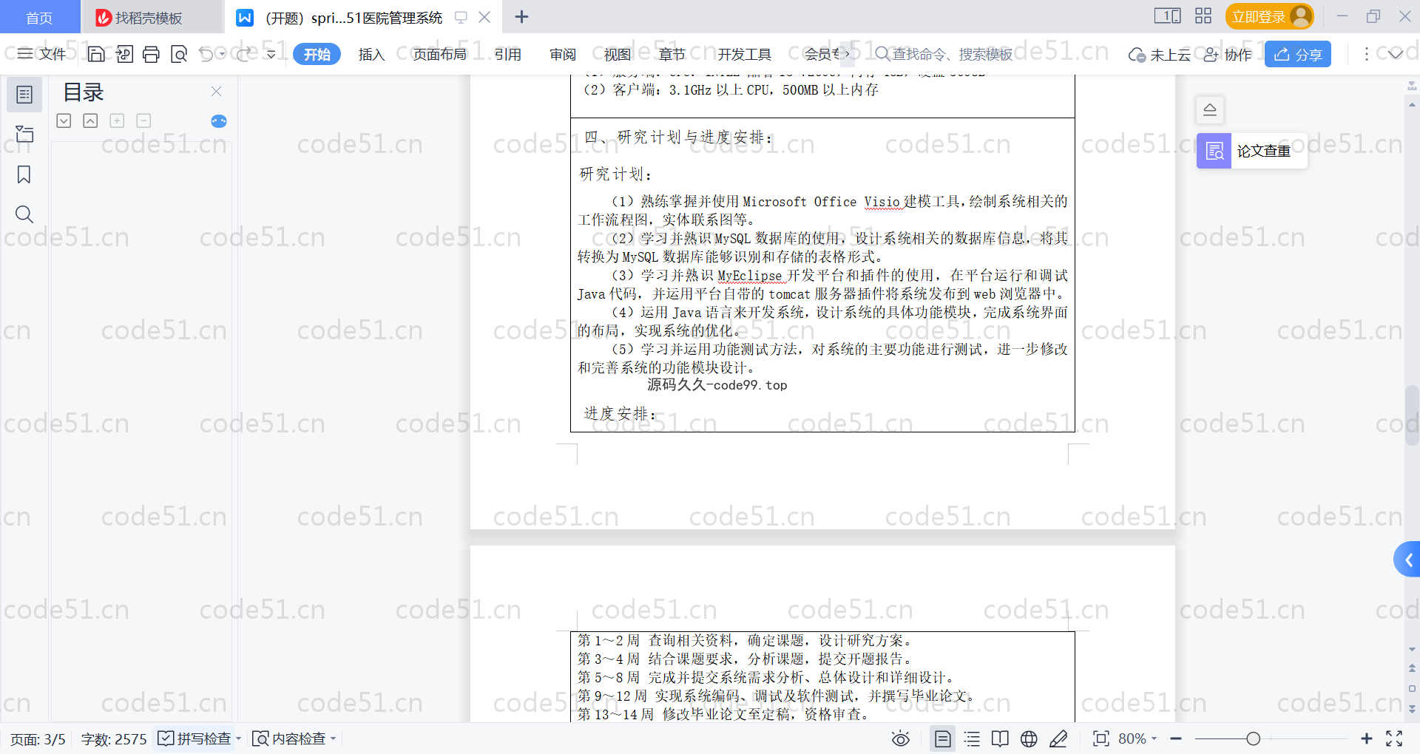Click 立即登录 login button
Image resolution: width=1420 pixels, height=754 pixels.
point(1269,16)
